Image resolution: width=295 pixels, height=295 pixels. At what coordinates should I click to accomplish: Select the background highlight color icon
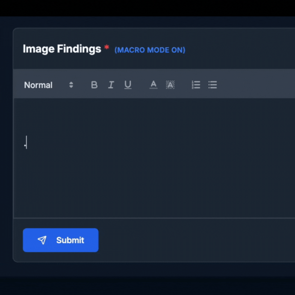(x=170, y=85)
